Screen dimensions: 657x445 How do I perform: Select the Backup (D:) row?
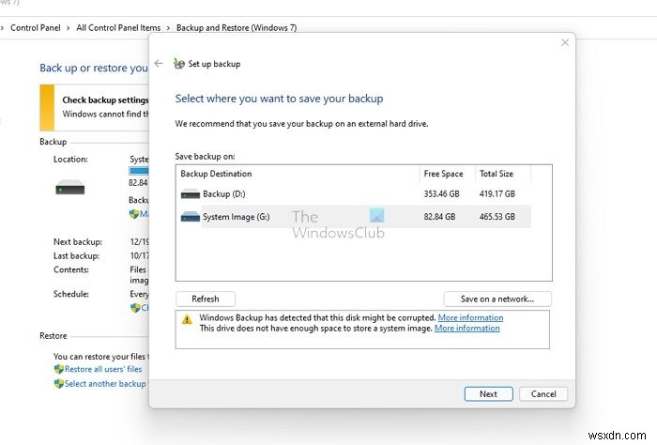[x=356, y=194]
